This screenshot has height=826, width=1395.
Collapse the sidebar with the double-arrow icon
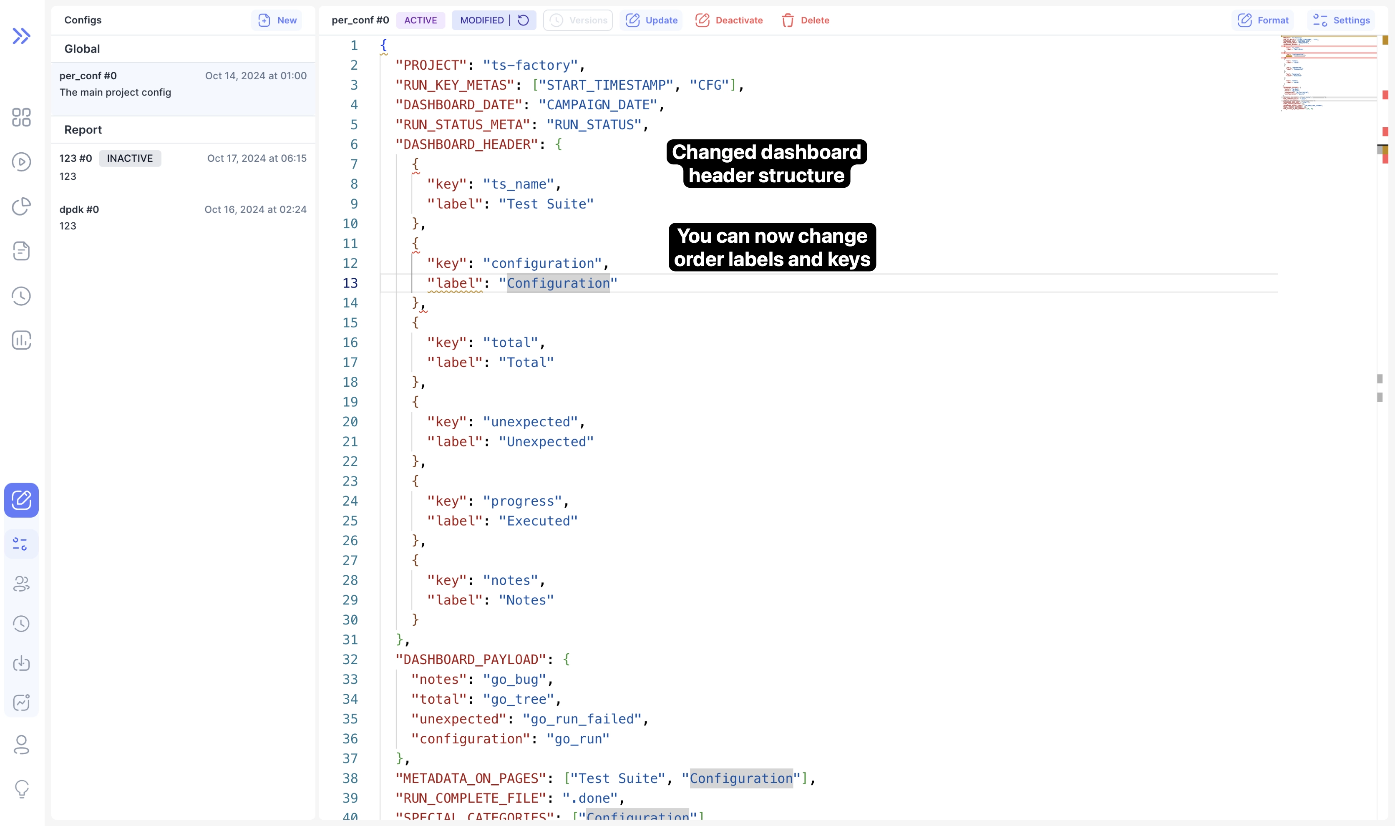pyautogui.click(x=22, y=35)
